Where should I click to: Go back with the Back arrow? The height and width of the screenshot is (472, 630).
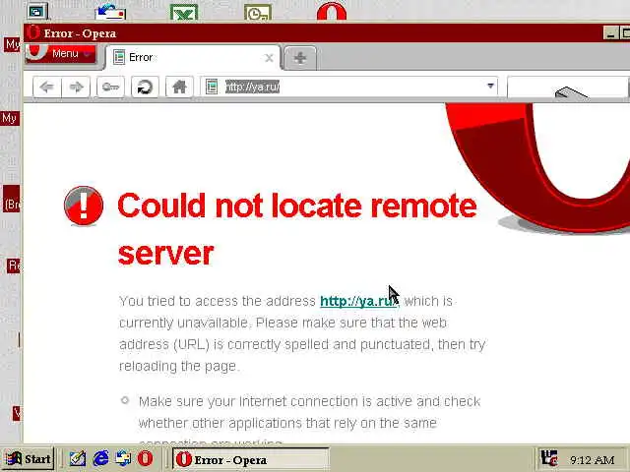point(47,87)
